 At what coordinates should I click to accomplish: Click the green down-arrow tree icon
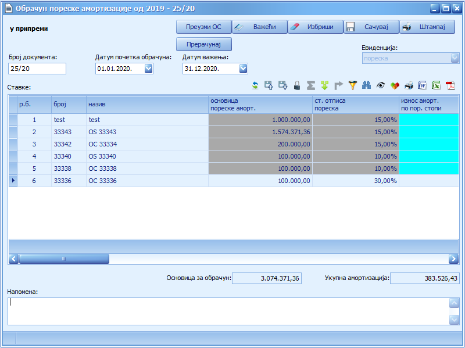[324, 85]
